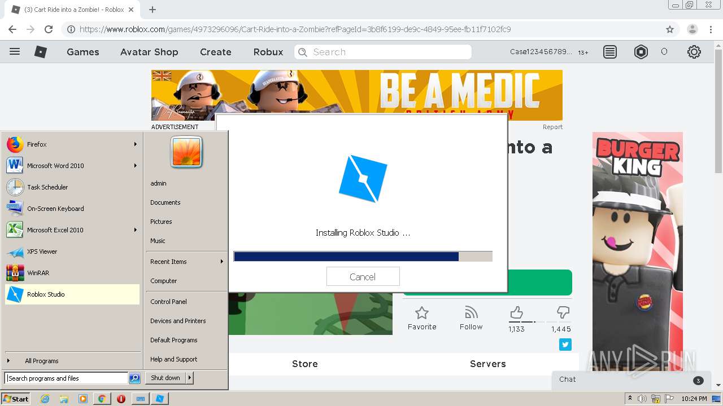Open Opera browser taskbar icon
The width and height of the screenshot is (723, 406).
pyautogui.click(x=121, y=399)
